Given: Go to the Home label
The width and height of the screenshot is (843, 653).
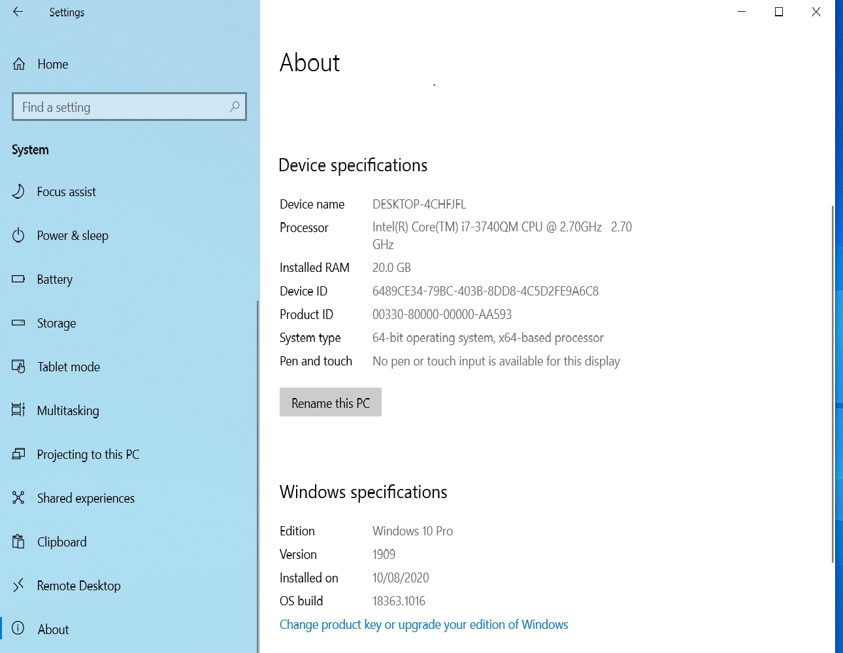Looking at the screenshot, I should point(53,64).
